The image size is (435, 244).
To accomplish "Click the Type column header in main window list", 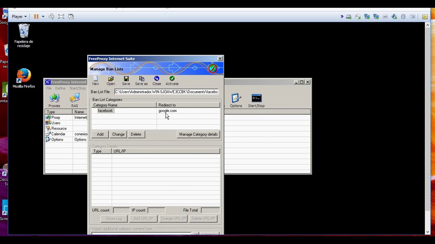I will tap(58, 112).
